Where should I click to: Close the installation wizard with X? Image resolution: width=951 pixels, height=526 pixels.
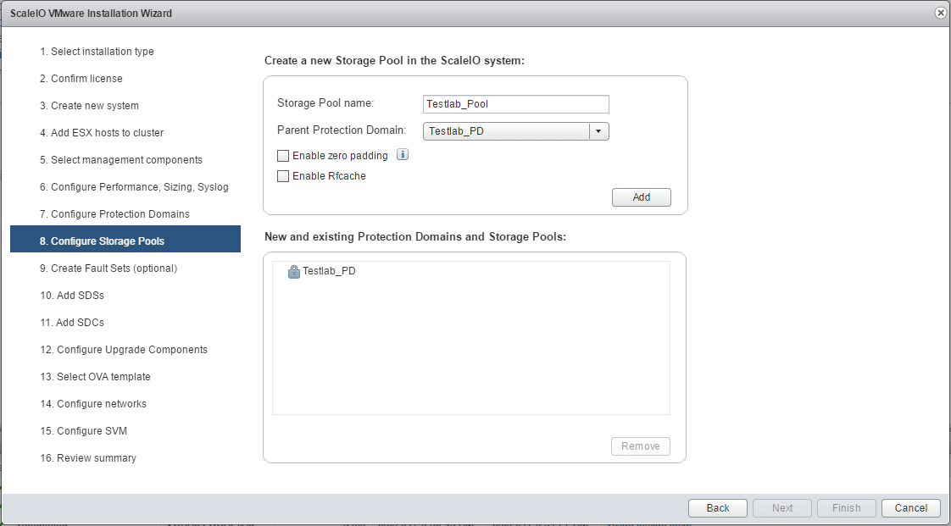[940, 14]
